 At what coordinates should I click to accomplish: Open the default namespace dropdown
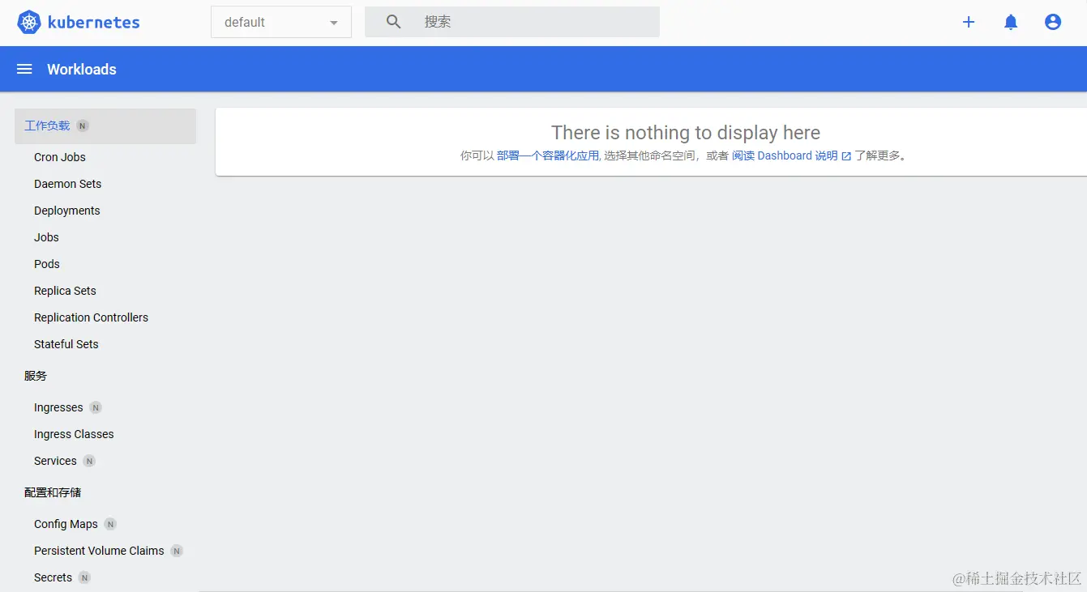[281, 22]
